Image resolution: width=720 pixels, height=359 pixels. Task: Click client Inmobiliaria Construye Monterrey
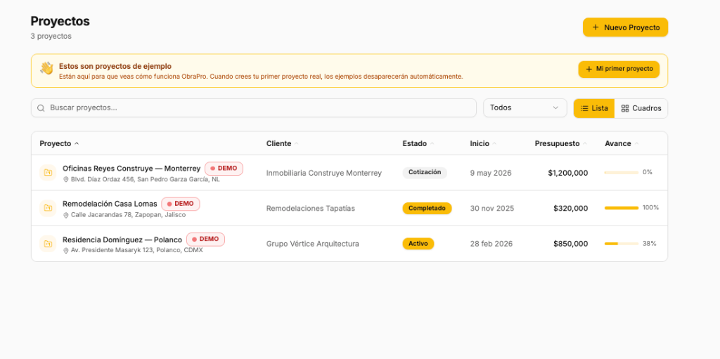(323, 173)
